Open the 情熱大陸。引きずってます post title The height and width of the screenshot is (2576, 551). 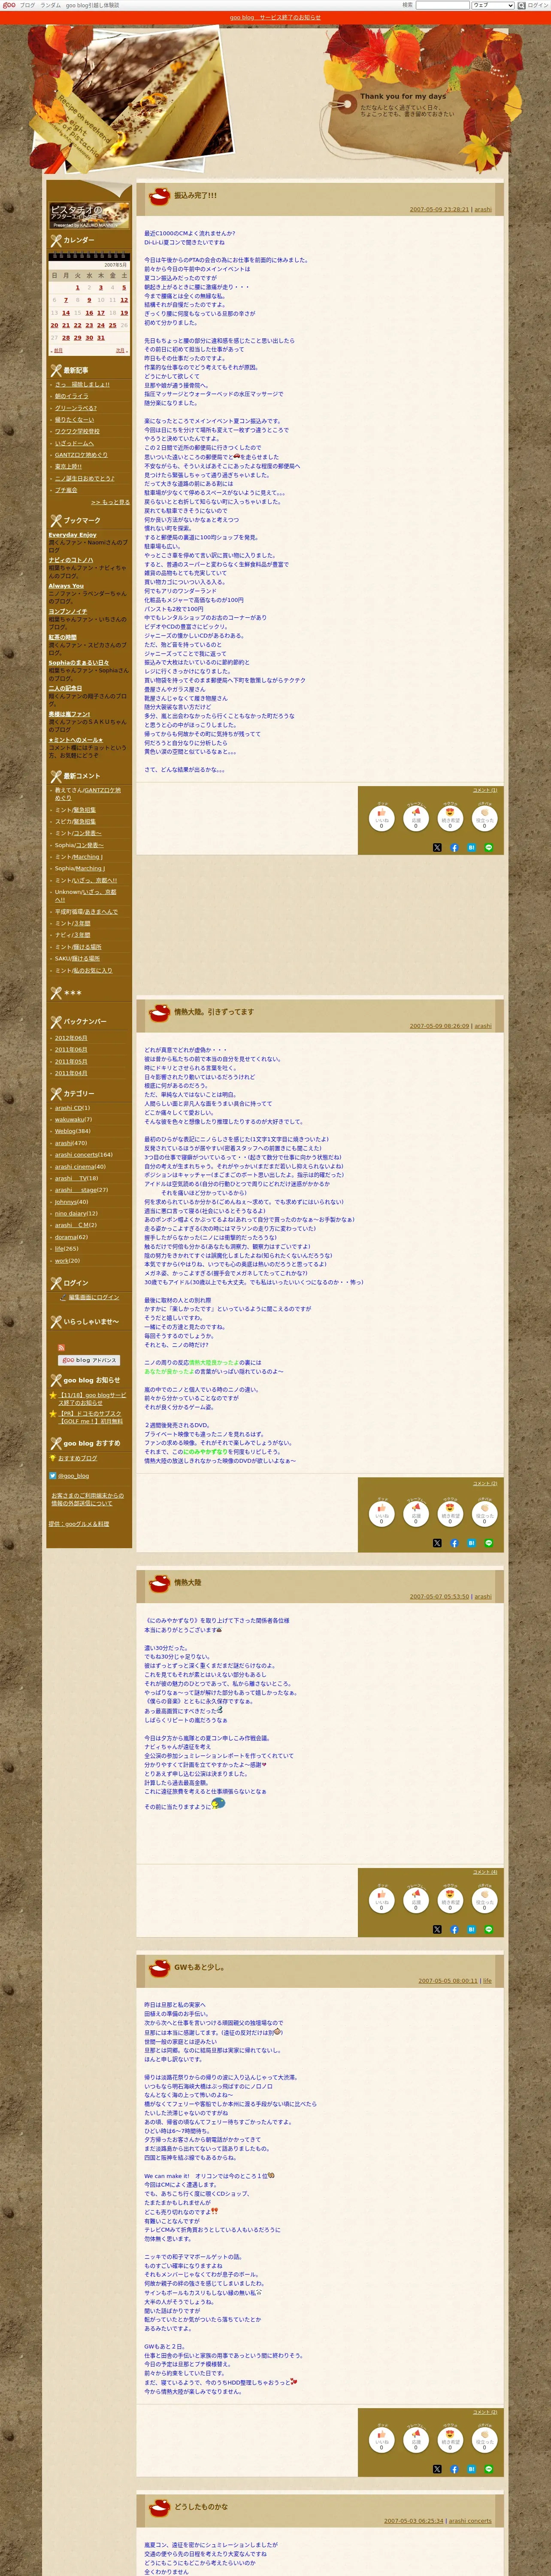[214, 1012]
